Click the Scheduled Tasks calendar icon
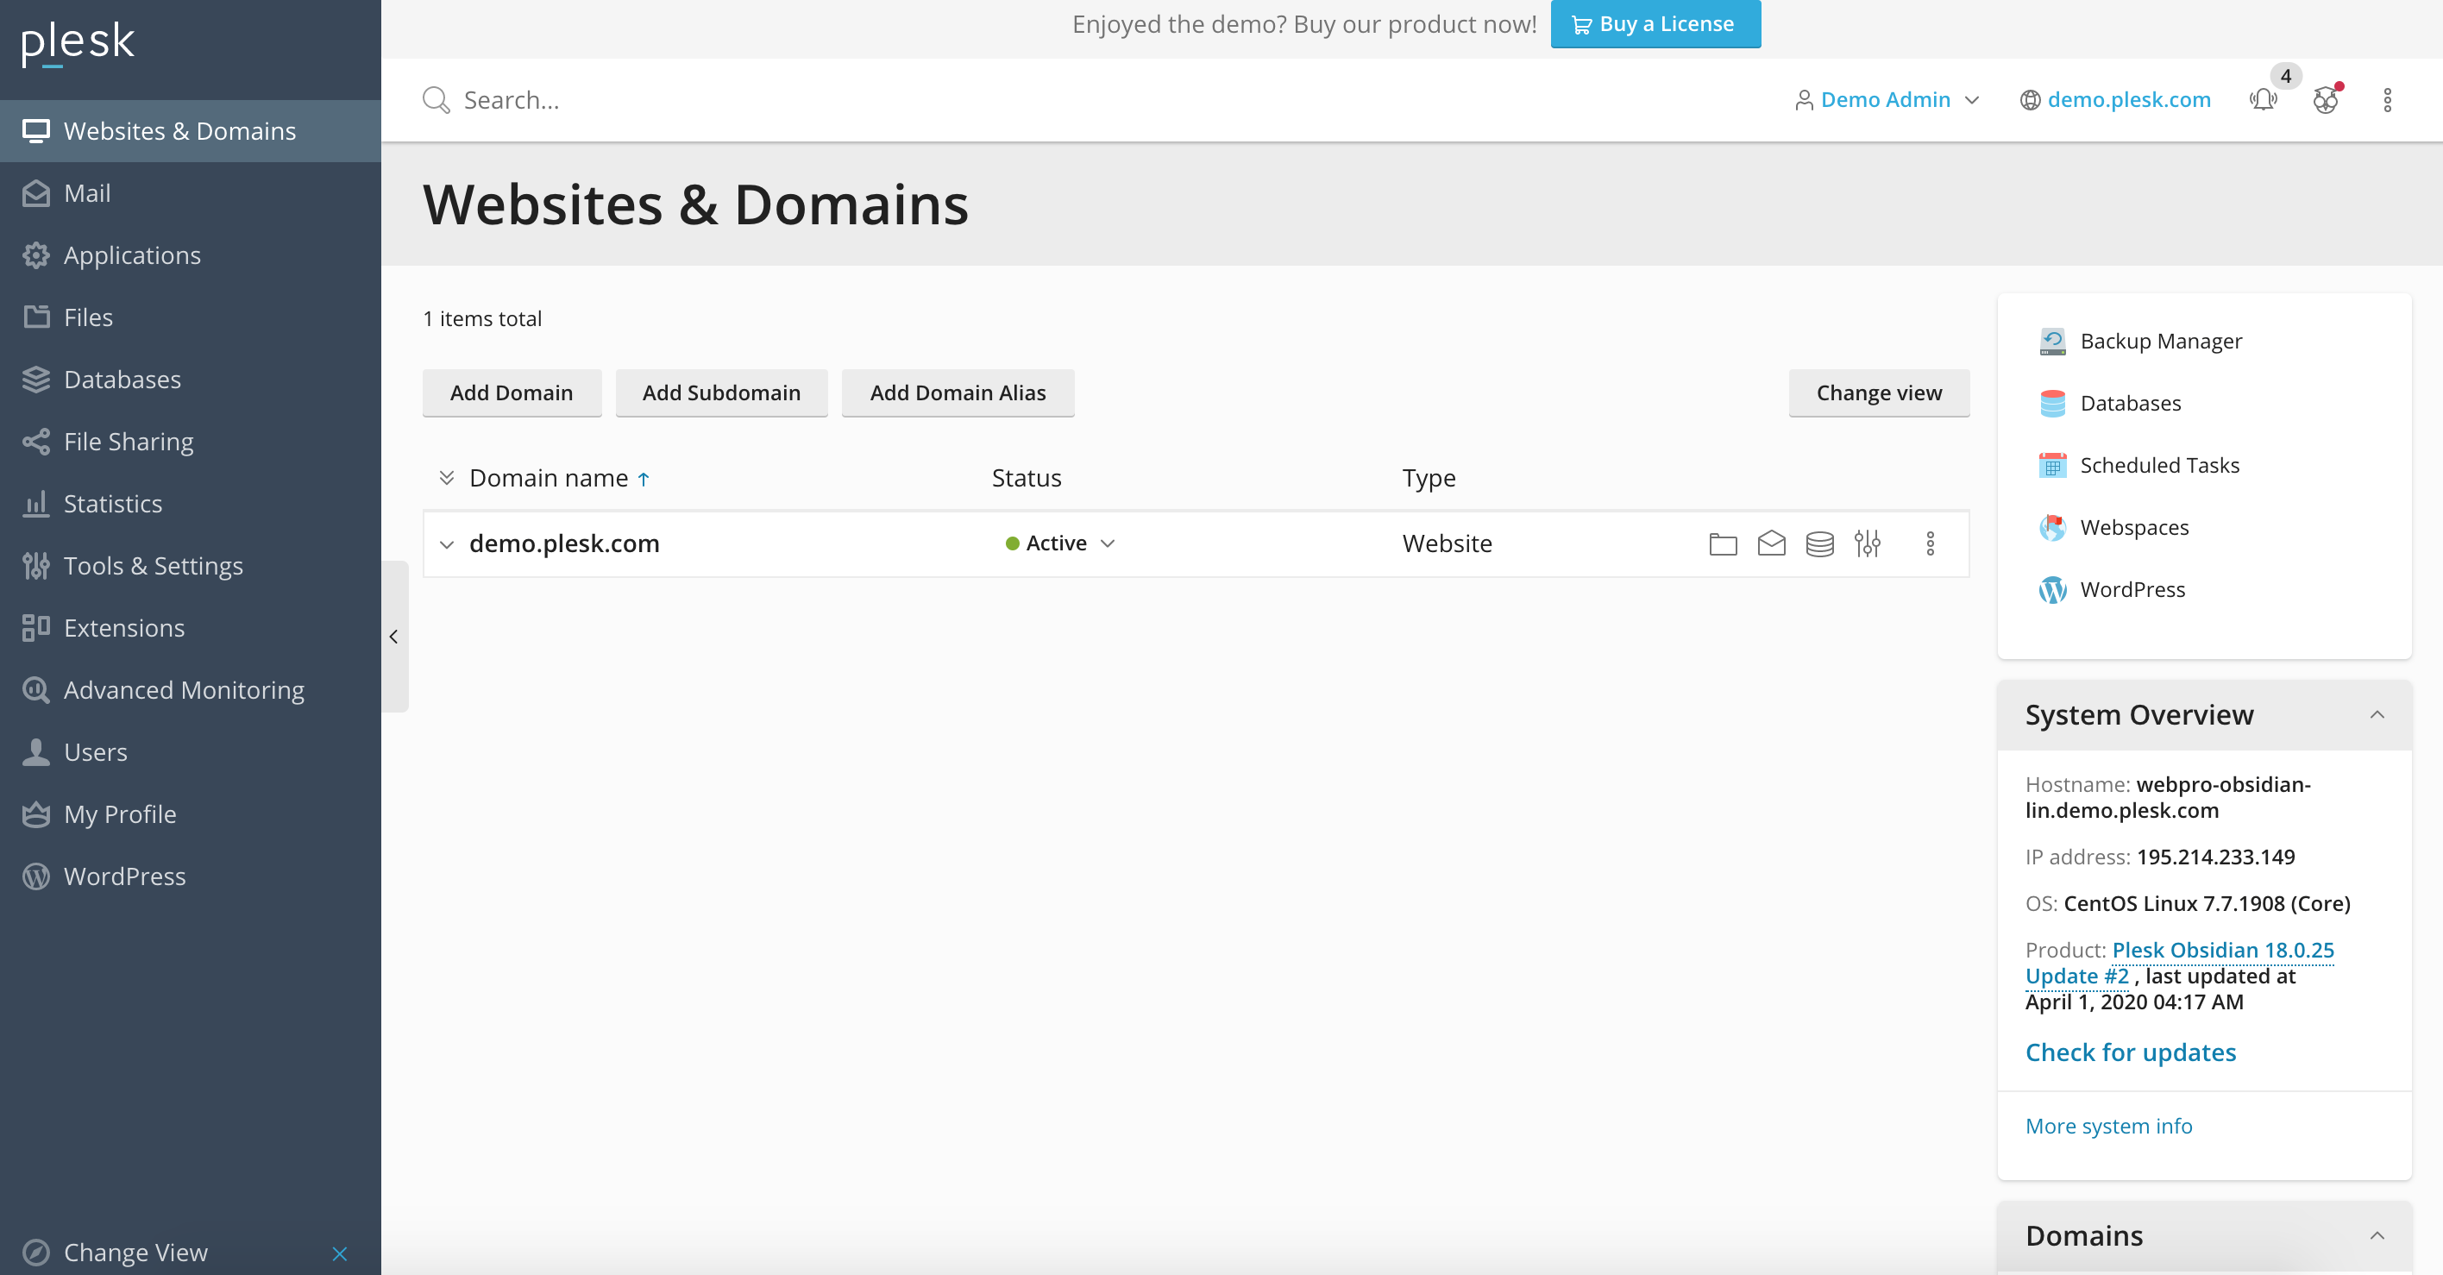 pos(2052,466)
